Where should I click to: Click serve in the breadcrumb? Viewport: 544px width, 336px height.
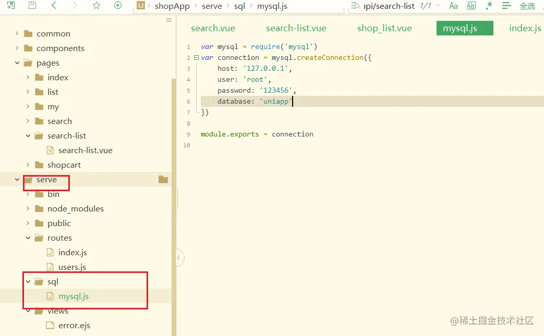pos(212,6)
